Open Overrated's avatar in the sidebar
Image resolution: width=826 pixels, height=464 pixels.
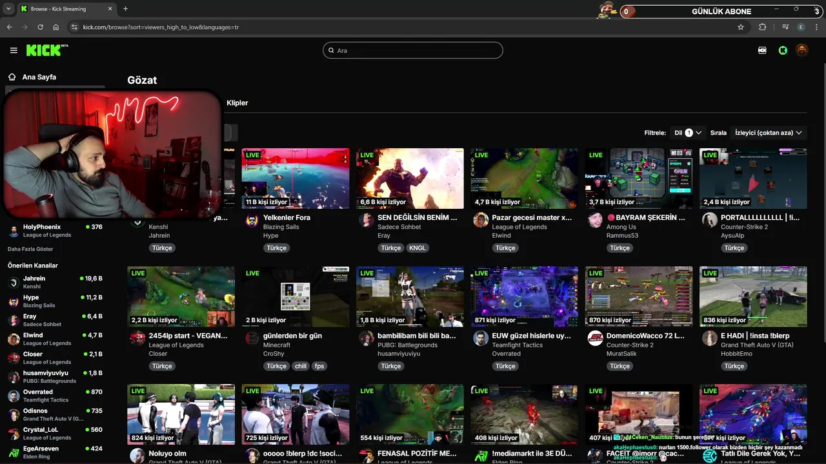(x=14, y=396)
